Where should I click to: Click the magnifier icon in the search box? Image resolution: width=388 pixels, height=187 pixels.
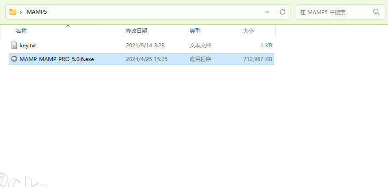[x=376, y=12]
